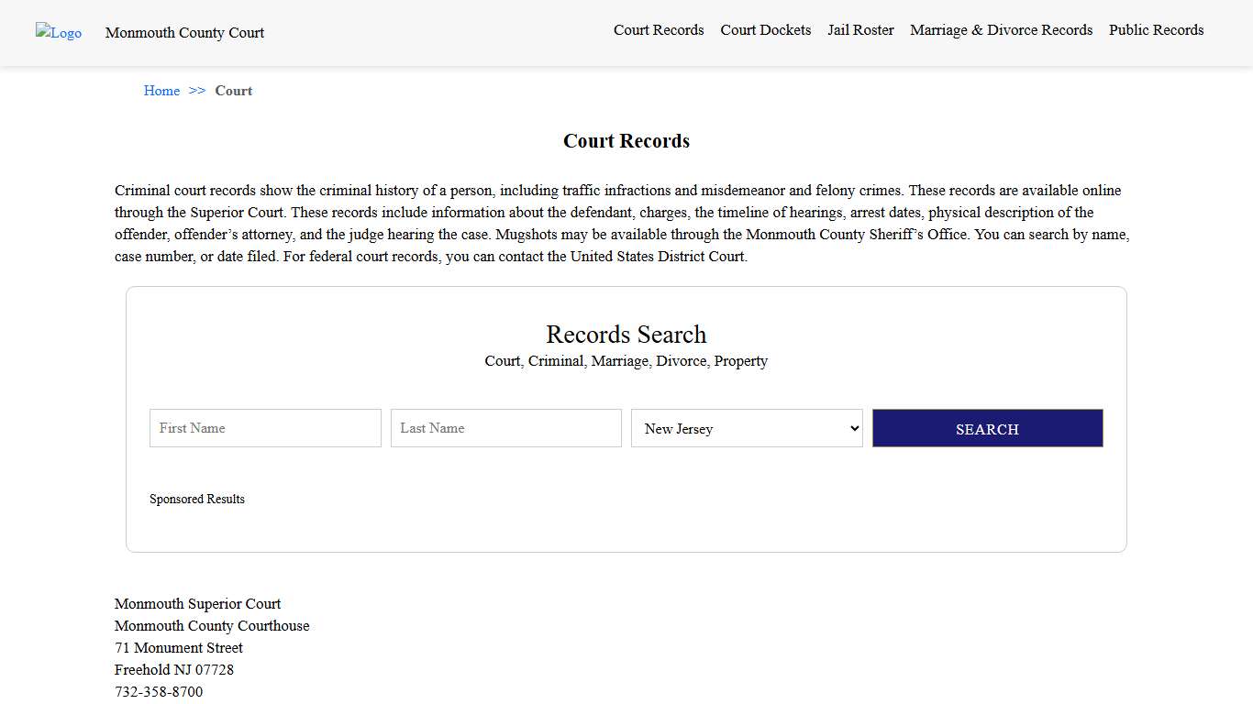The width and height of the screenshot is (1253, 704).
Task: Click the Monmouth County Court site title
Action: (183, 32)
